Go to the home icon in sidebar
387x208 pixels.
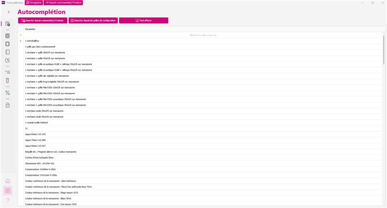[7, 181]
